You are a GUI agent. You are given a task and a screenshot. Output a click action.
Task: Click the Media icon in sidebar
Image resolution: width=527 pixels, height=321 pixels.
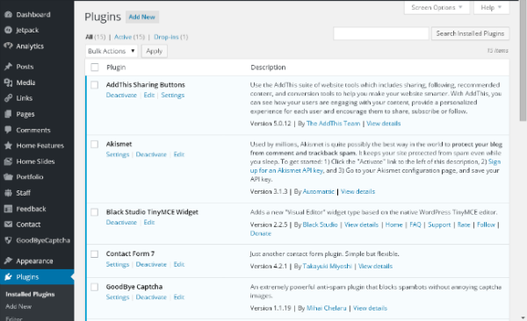click(8, 82)
